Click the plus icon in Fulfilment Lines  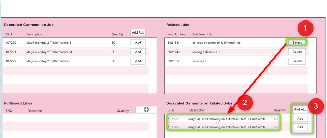click(146, 109)
